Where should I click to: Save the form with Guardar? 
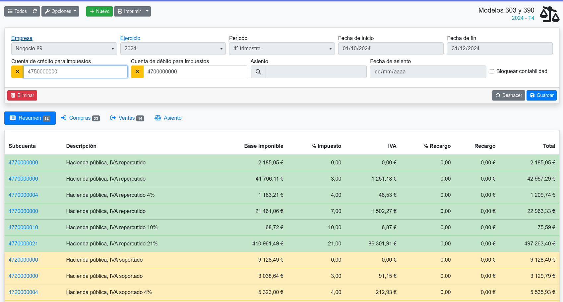[x=541, y=95]
